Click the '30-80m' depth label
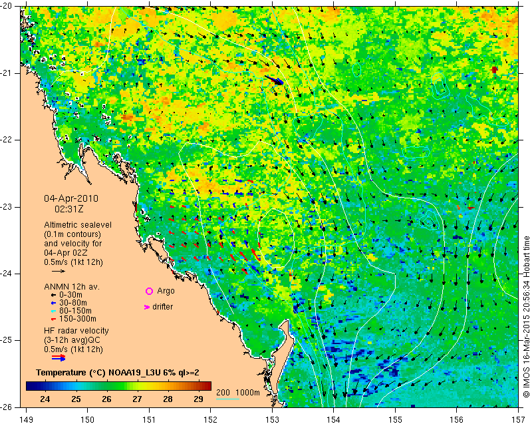 (73, 303)
